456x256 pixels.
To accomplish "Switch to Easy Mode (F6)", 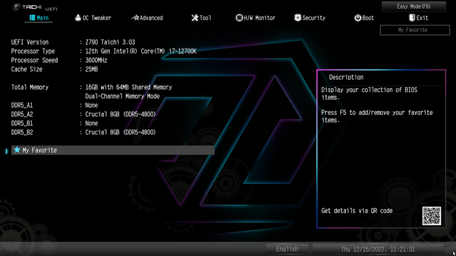I will coord(414,6).
